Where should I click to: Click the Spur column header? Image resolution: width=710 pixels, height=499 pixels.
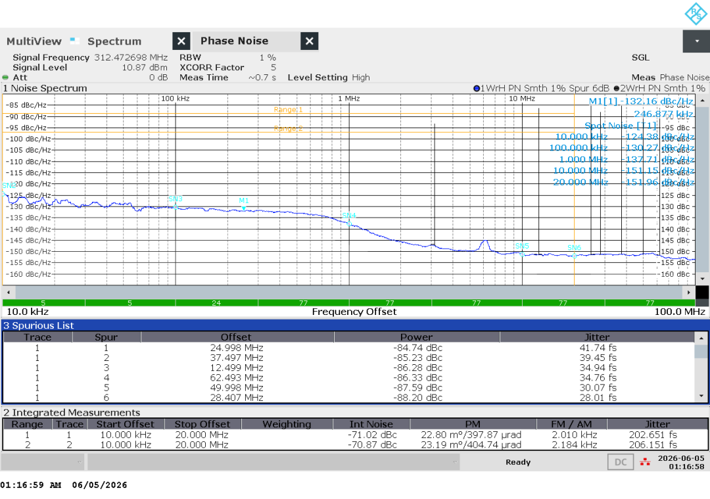coord(106,337)
